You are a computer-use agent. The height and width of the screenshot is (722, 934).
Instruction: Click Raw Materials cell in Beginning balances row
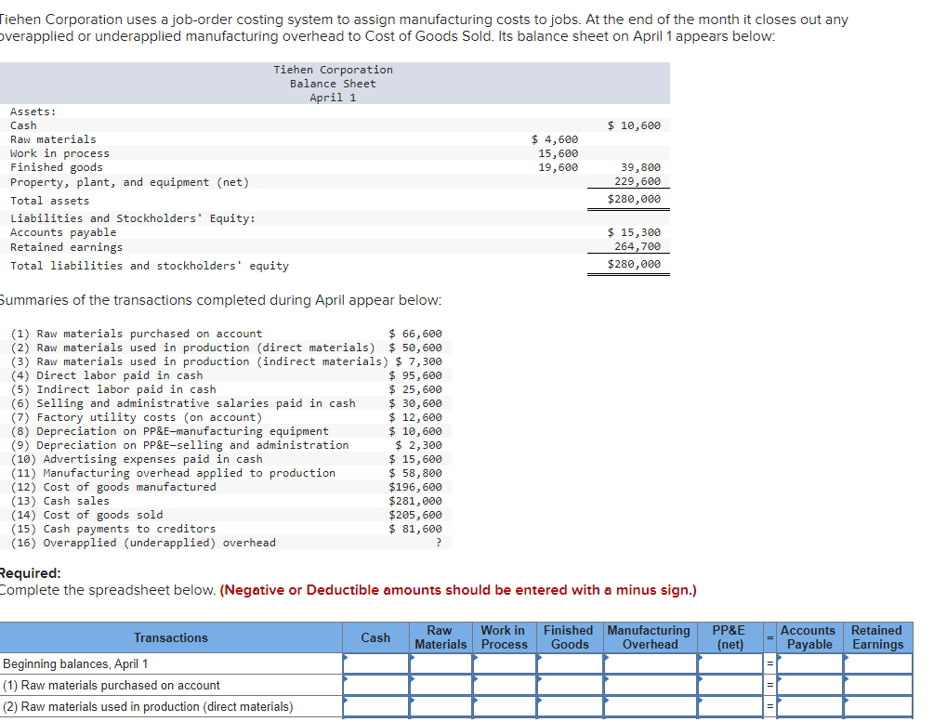(x=441, y=663)
